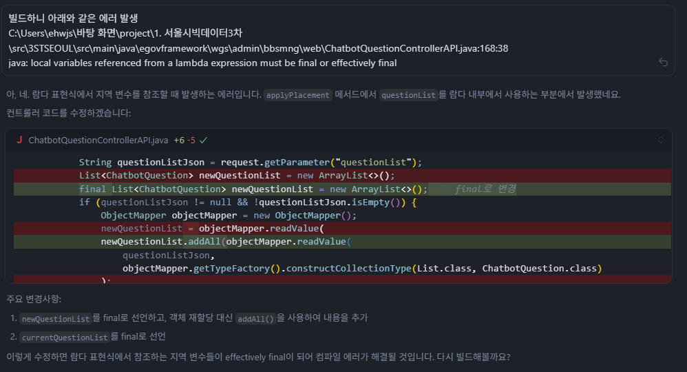The height and width of the screenshot is (372, 687).
Task: Open the ChatbotQuestionControllerAPI.java file link
Action: point(98,140)
